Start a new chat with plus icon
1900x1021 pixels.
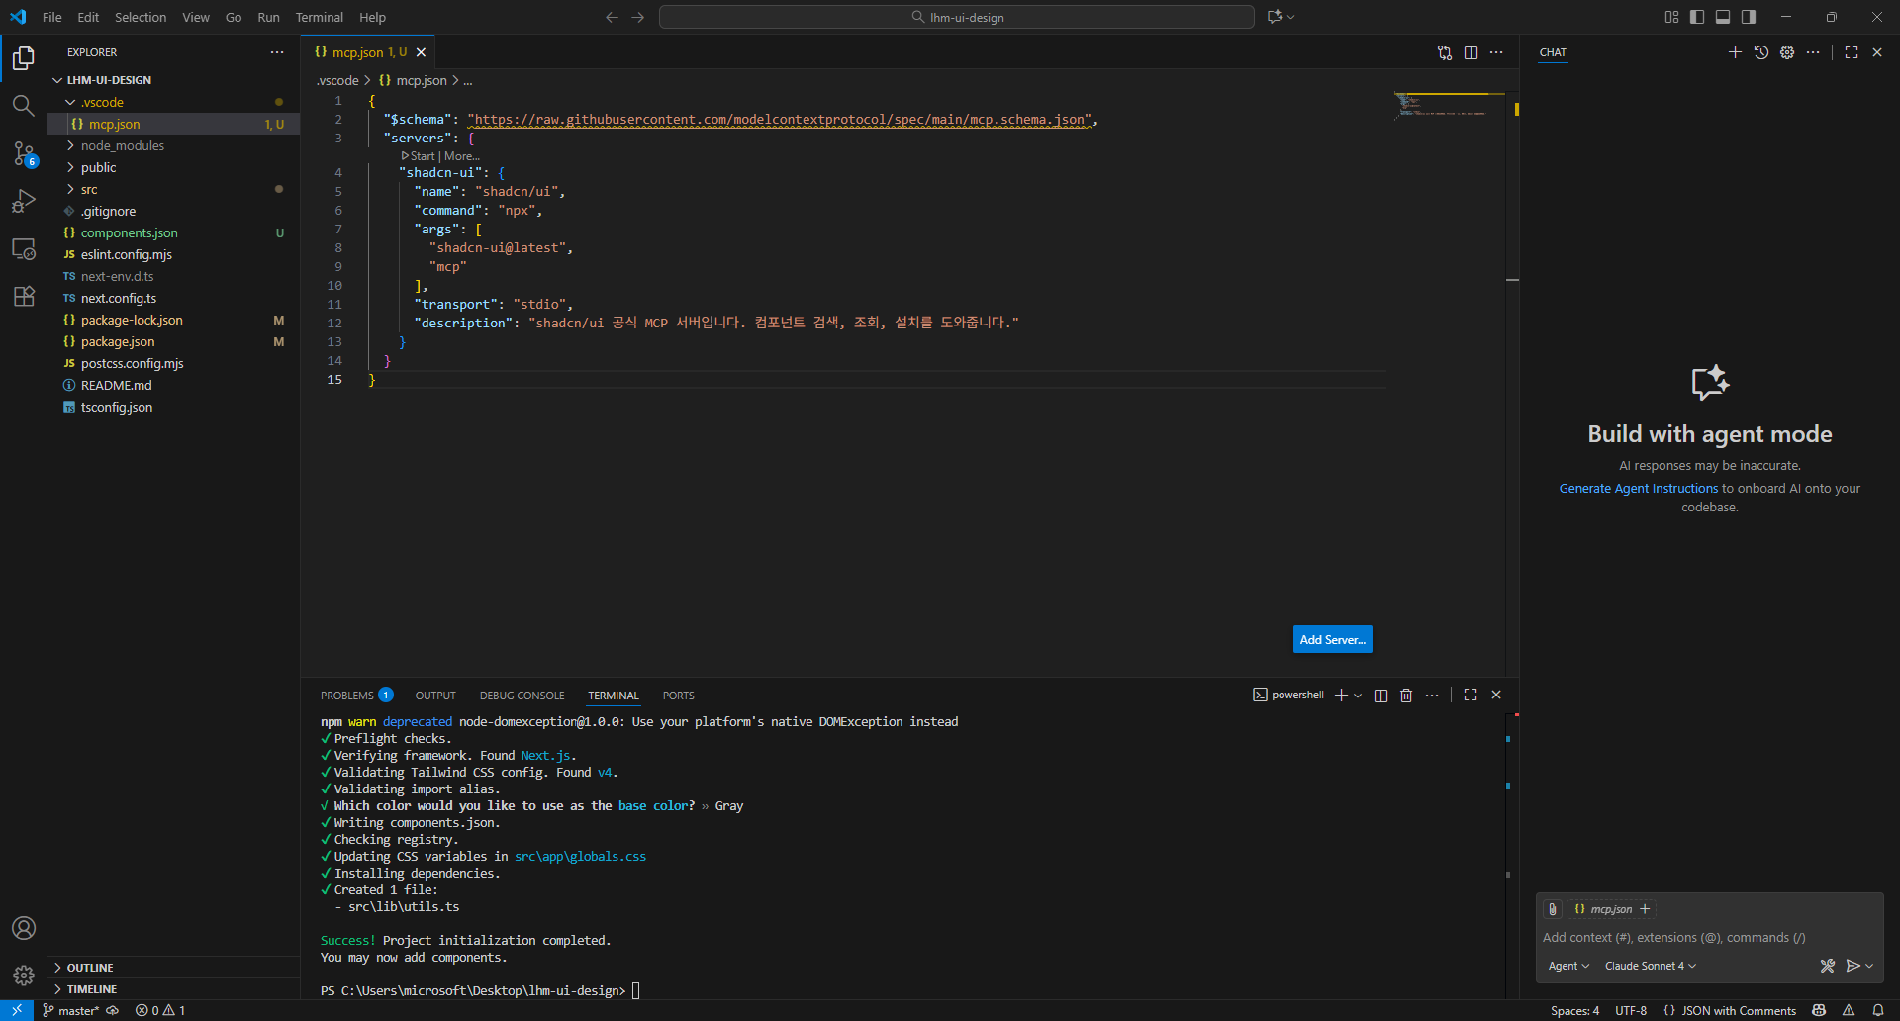pos(1735,52)
